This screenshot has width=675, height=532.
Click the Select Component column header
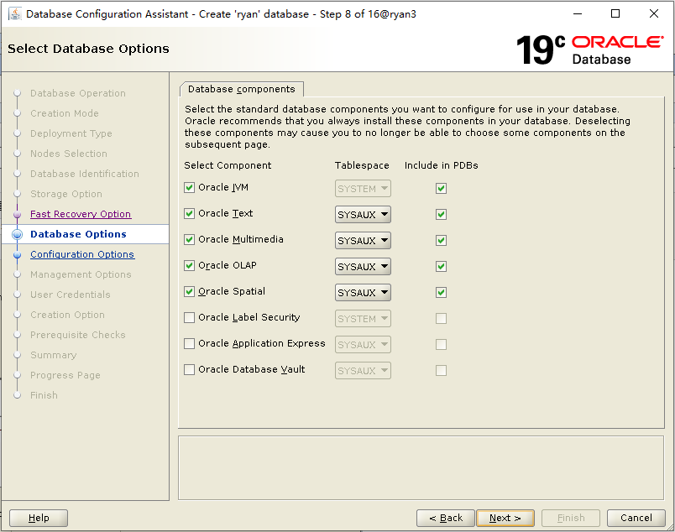click(x=228, y=165)
